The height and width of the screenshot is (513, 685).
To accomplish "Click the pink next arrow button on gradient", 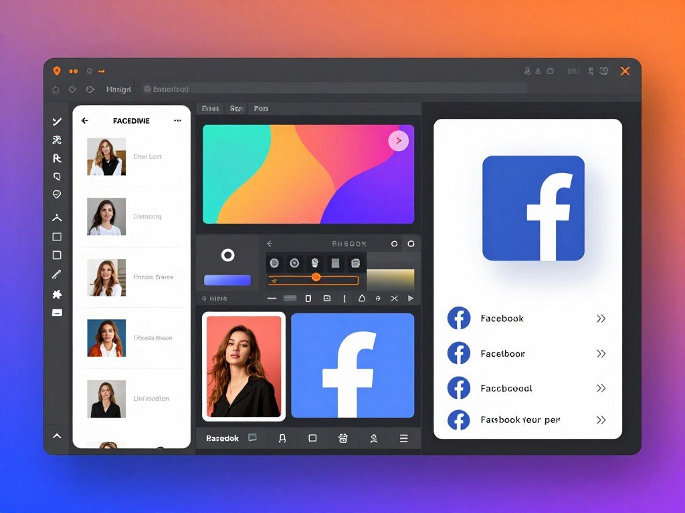I will pyautogui.click(x=399, y=140).
